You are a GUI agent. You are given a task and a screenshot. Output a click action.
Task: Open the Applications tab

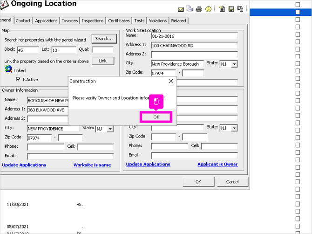click(x=46, y=21)
